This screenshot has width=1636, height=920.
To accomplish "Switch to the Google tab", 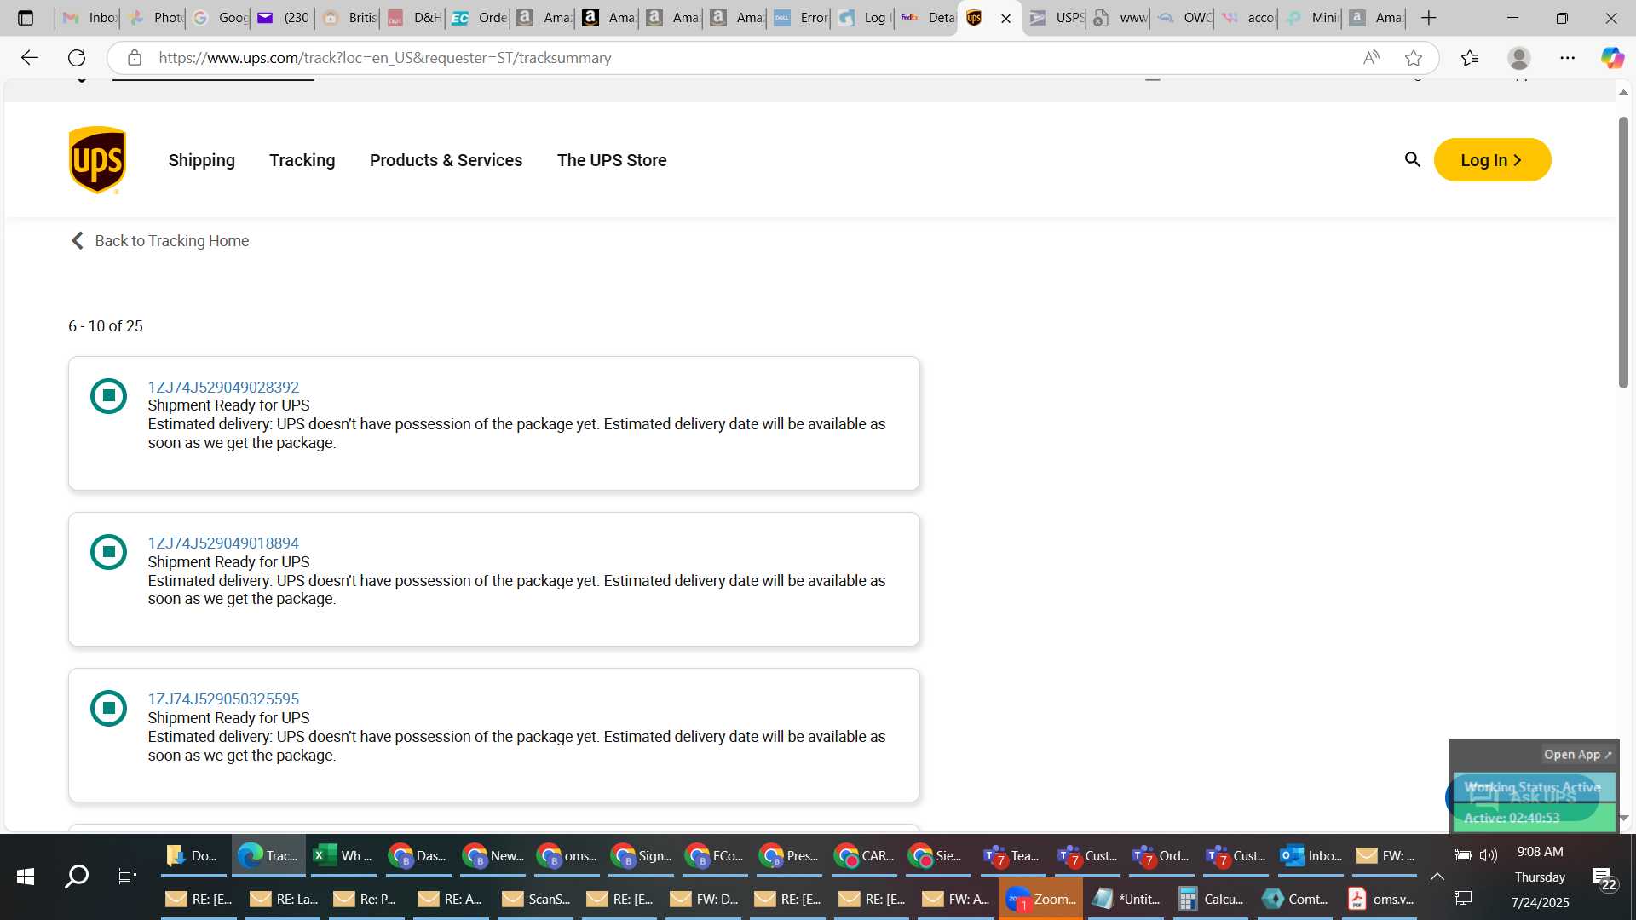I will (219, 18).
